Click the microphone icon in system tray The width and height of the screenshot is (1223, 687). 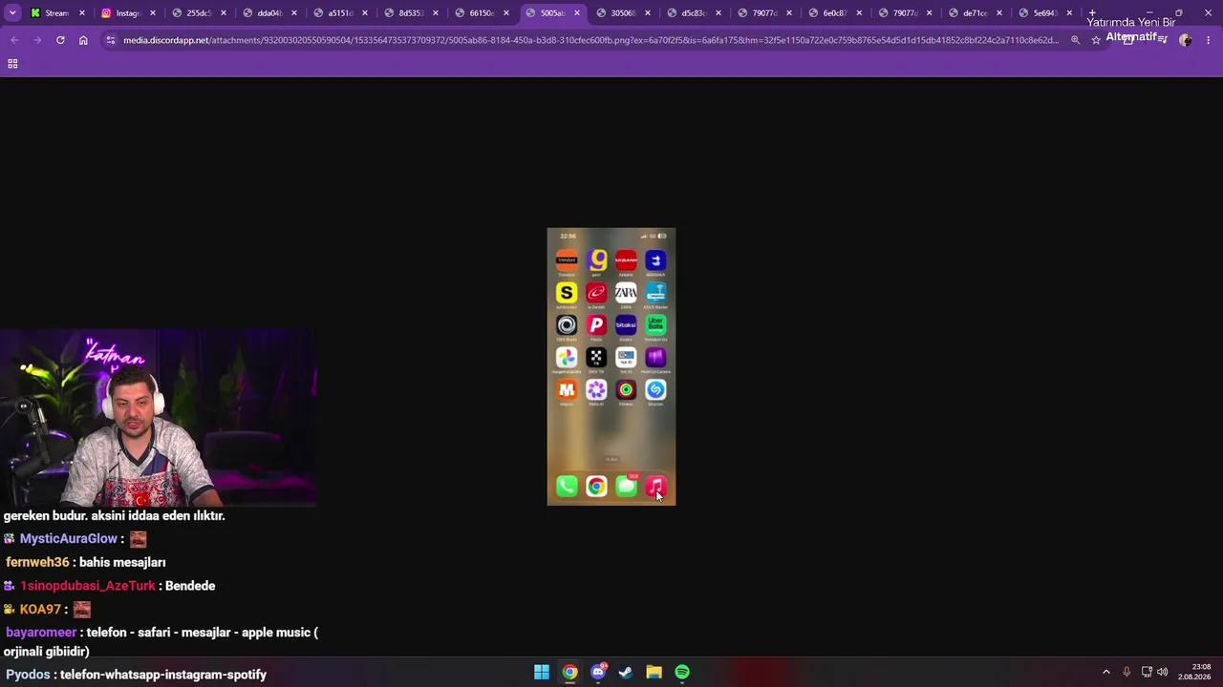[x=1126, y=672]
